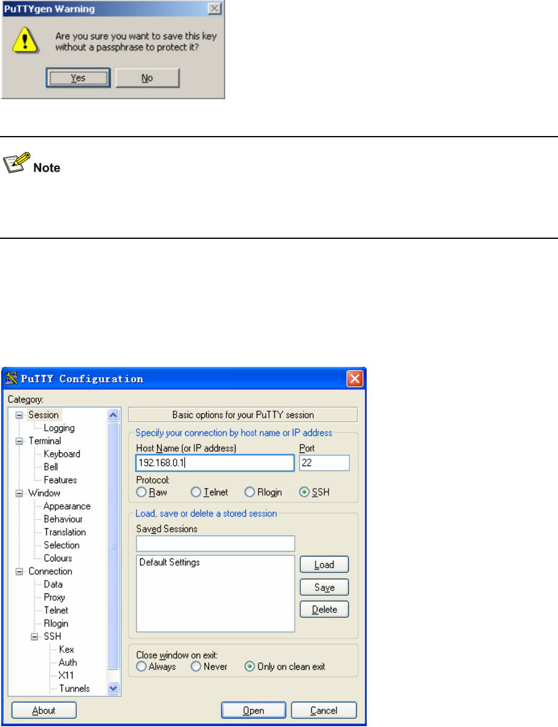Screen dimensions: 558x727
Task: Open the Features settings category
Action: (60, 480)
